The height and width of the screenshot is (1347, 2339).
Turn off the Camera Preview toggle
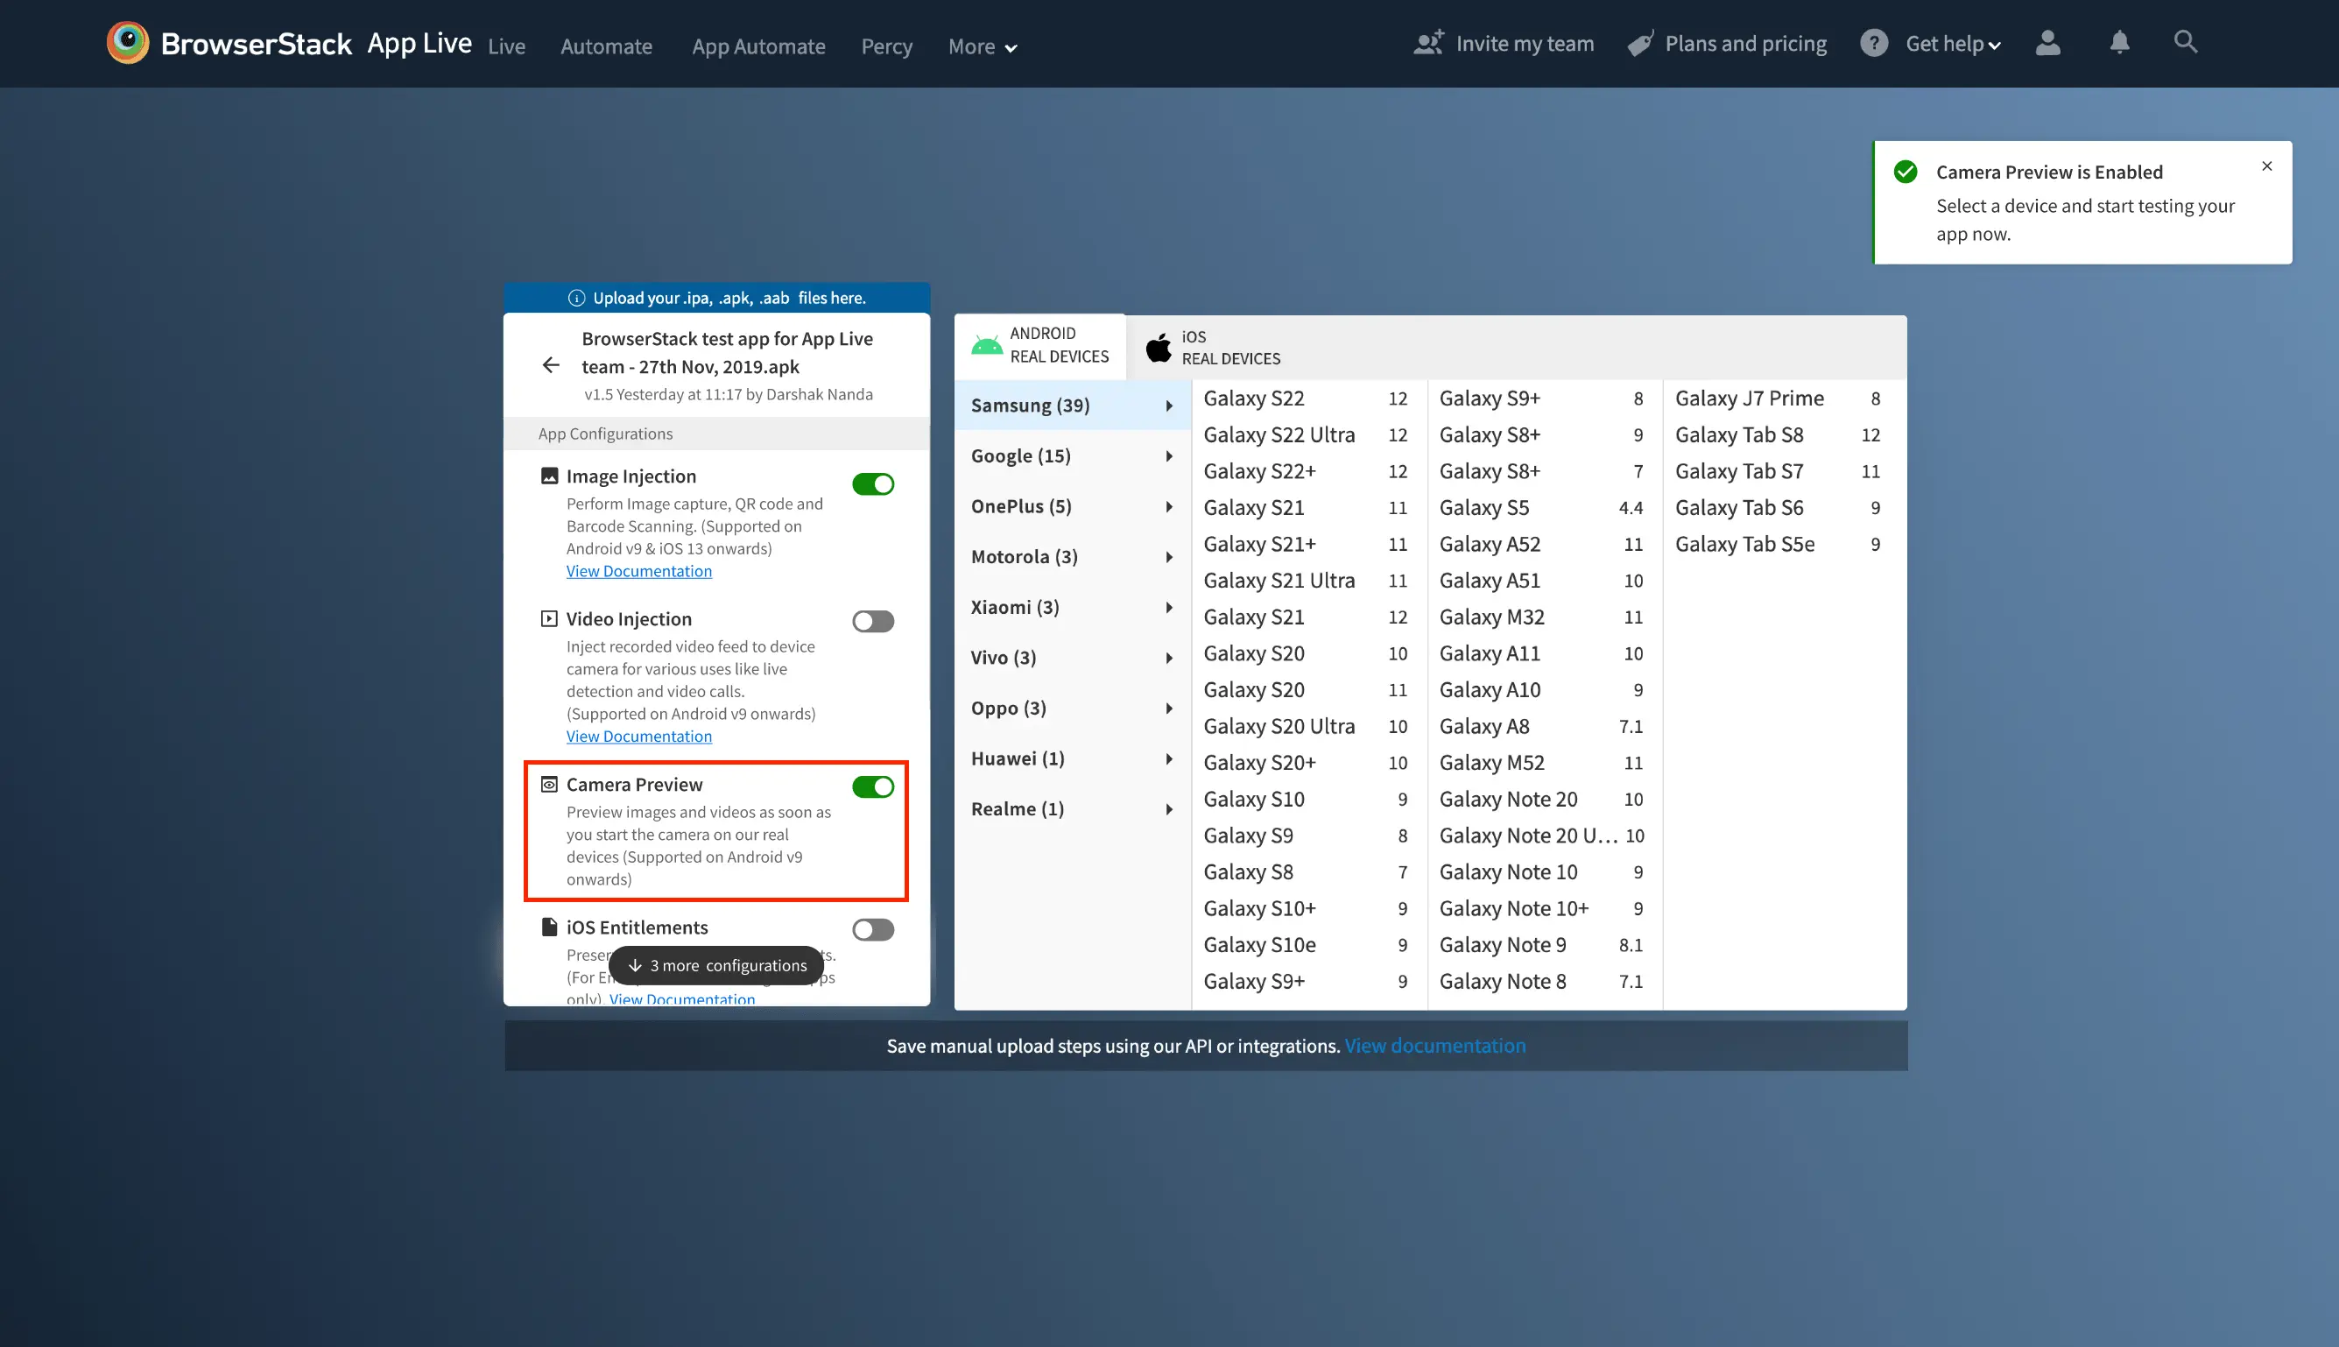coord(872,786)
